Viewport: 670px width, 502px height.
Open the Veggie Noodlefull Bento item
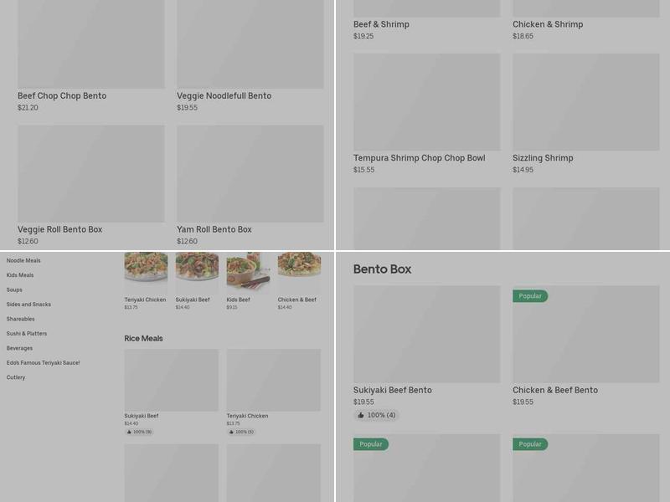click(x=223, y=95)
